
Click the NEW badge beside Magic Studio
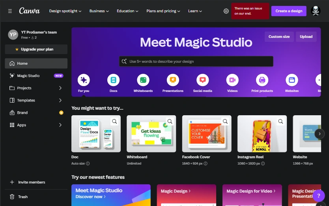58,76
